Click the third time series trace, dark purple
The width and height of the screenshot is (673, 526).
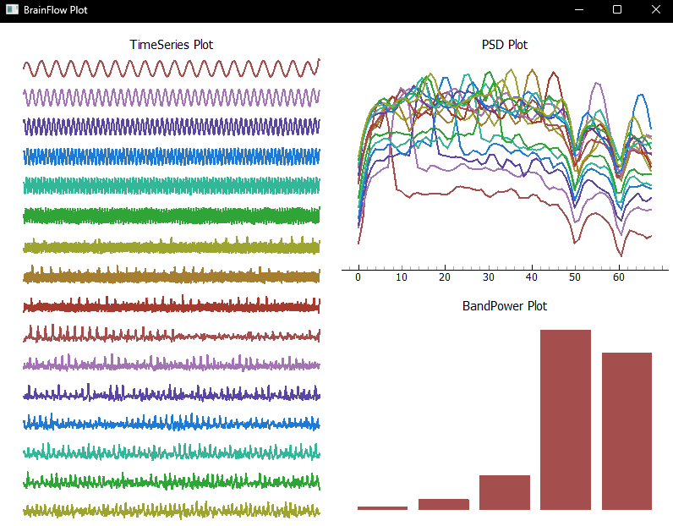tap(172, 127)
